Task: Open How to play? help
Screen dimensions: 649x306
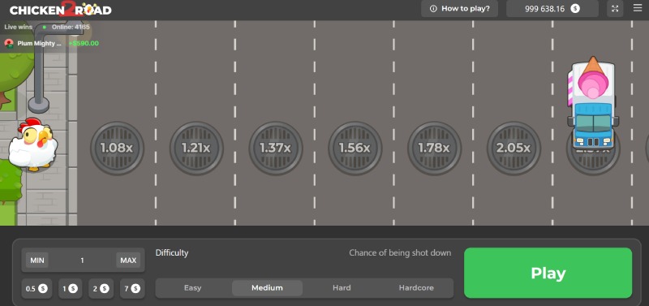Action: tap(459, 8)
